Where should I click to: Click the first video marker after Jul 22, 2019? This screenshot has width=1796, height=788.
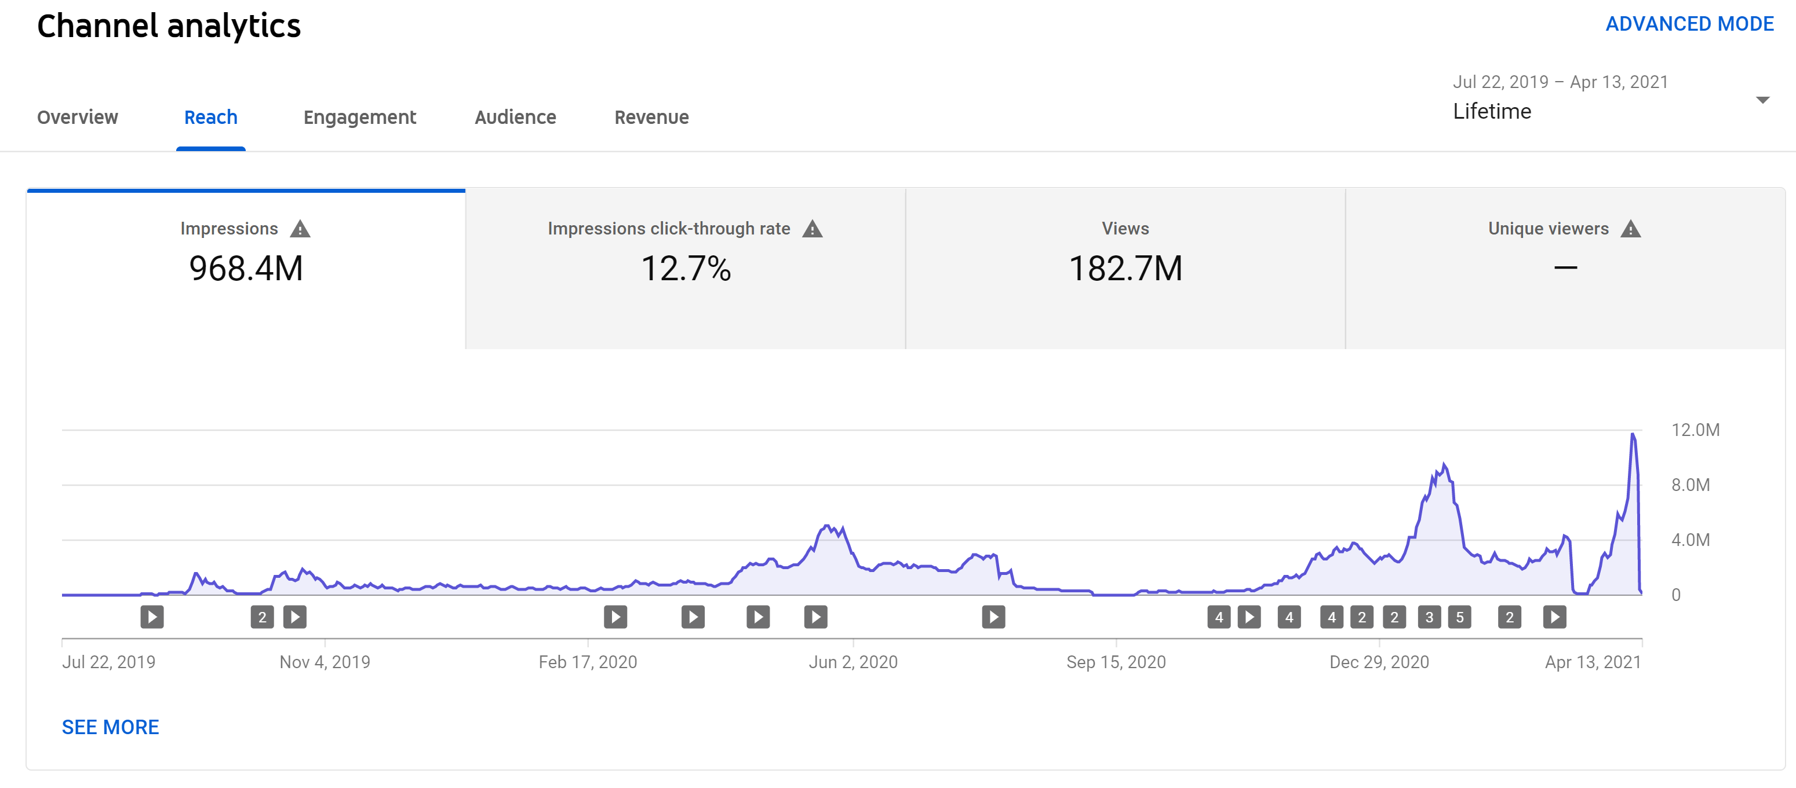(152, 617)
